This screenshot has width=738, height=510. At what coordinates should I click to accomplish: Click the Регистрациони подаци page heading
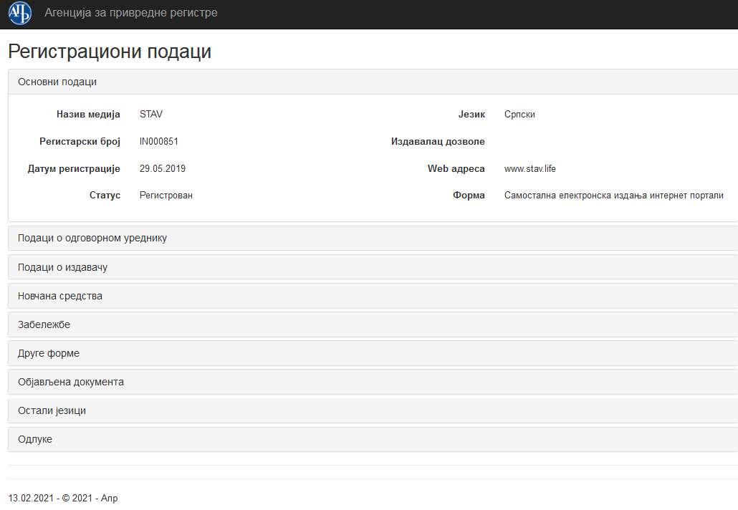[x=110, y=52]
